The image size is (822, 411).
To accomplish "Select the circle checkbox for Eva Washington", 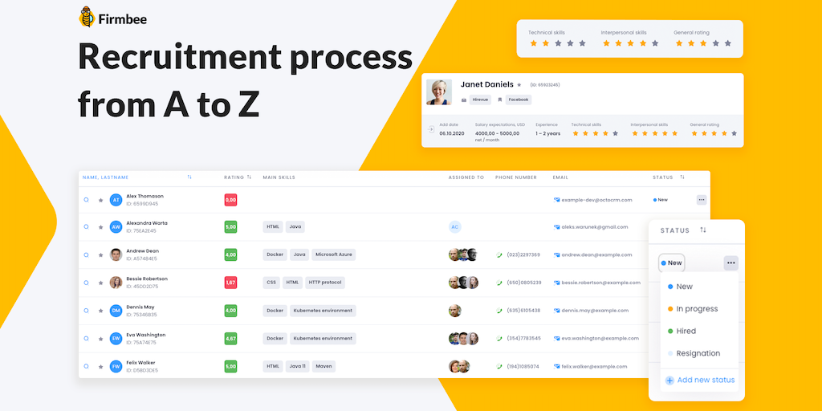I will click(x=86, y=338).
